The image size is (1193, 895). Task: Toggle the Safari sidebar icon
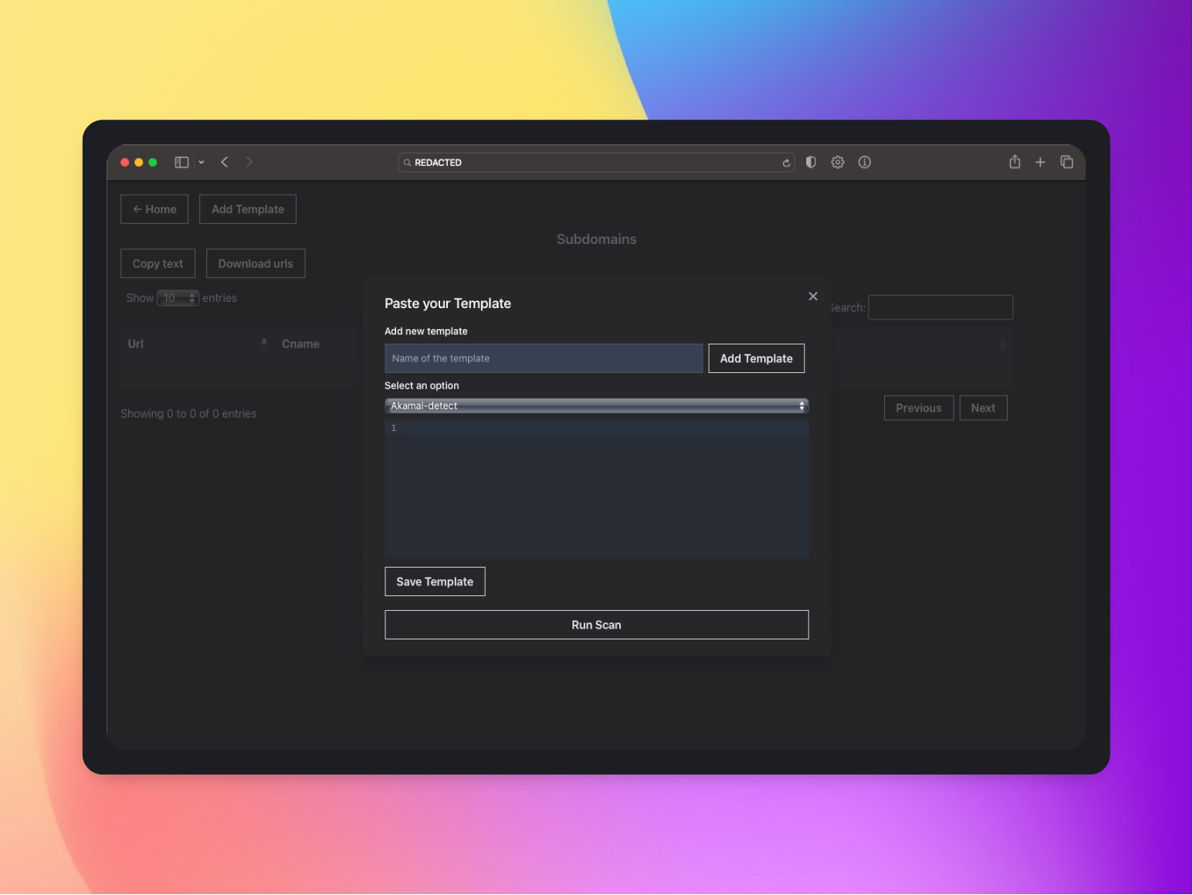point(181,162)
